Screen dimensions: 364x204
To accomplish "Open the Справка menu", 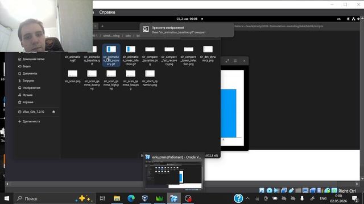I will click(107, 12).
